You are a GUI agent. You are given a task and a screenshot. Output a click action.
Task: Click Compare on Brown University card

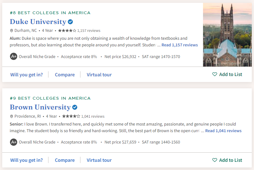(65, 160)
